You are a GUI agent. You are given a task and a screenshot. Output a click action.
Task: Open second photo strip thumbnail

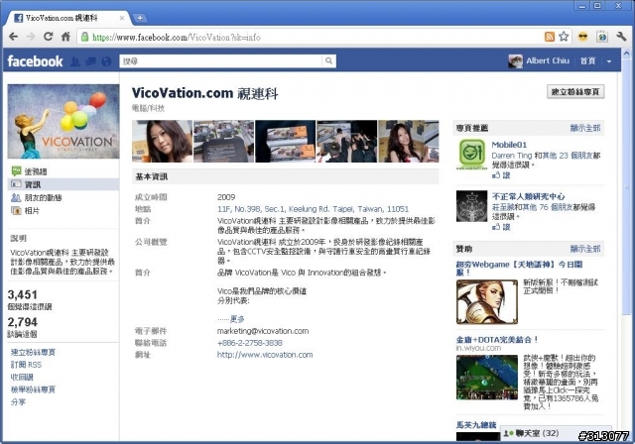[223, 141]
